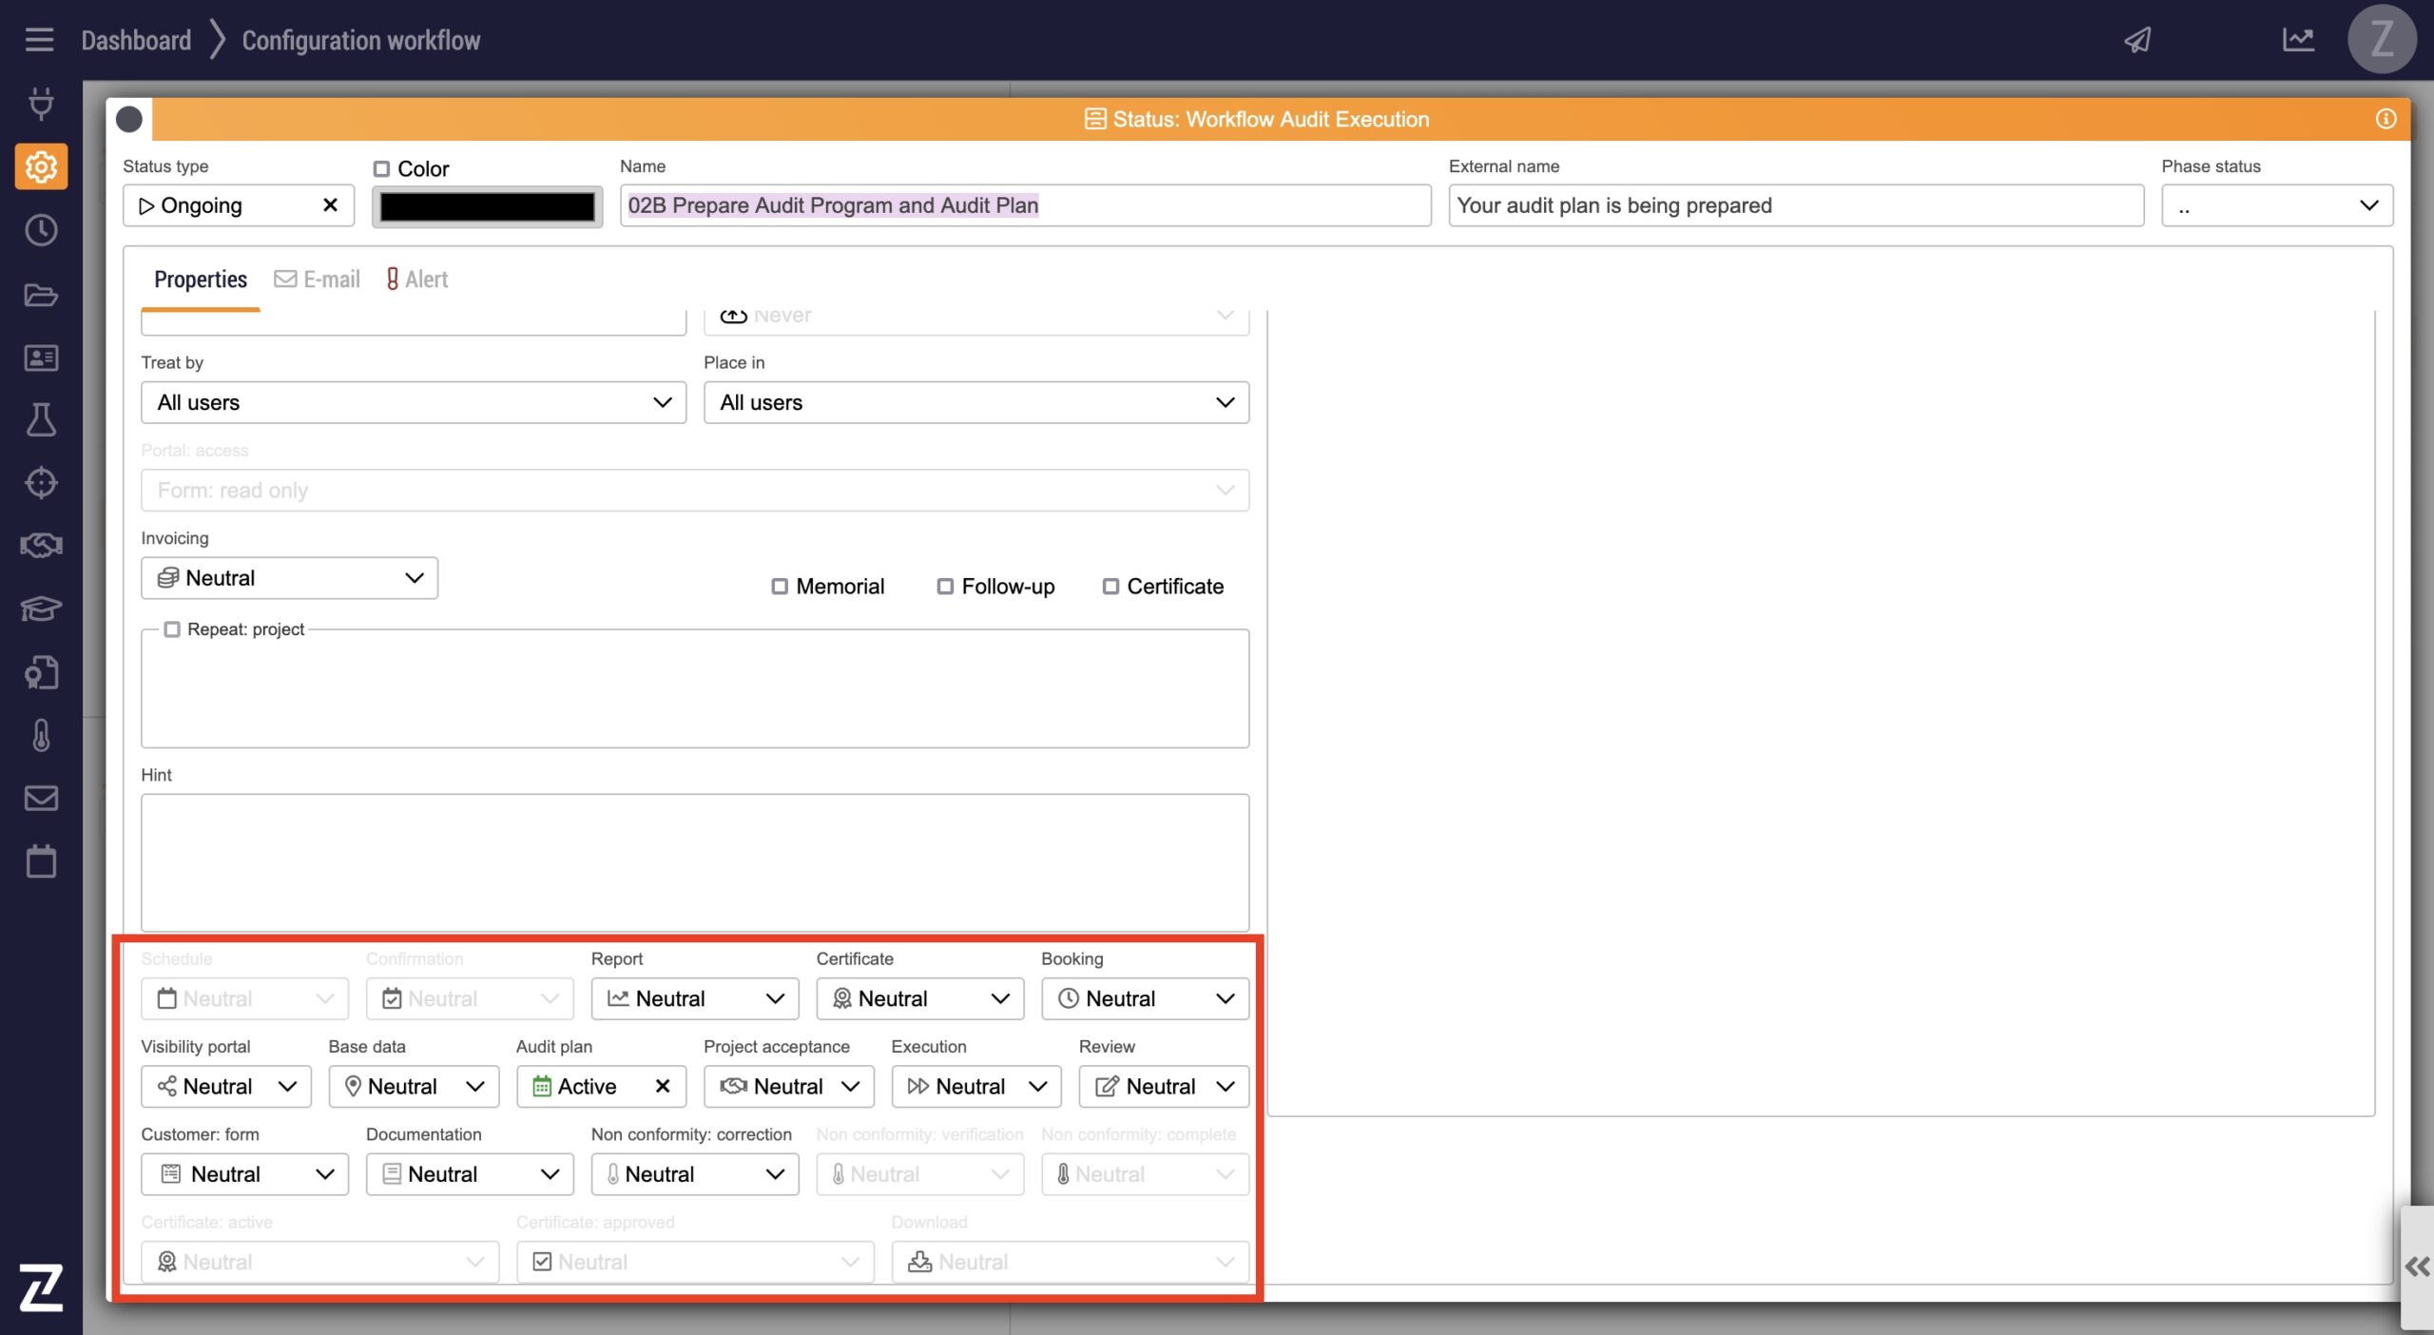2434x1335 pixels.
Task: Go to Dashboard breadcrumb link
Action: [x=136, y=40]
